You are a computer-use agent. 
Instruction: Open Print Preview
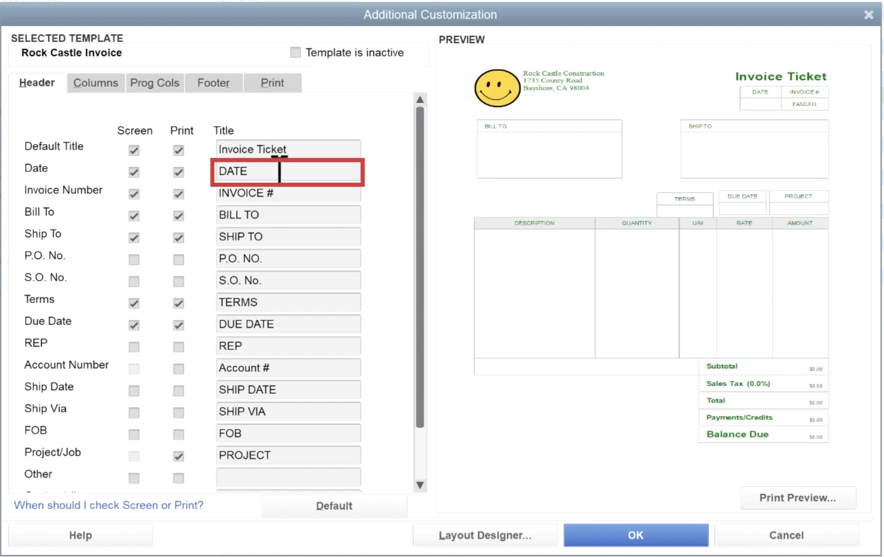coord(798,498)
